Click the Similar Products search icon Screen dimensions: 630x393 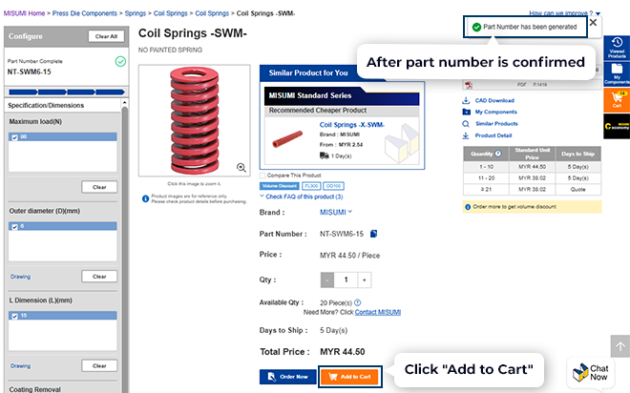coord(466,124)
